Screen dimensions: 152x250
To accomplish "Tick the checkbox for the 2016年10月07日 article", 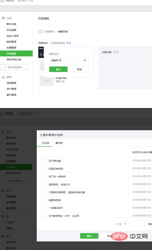I will click(x=46, y=176).
